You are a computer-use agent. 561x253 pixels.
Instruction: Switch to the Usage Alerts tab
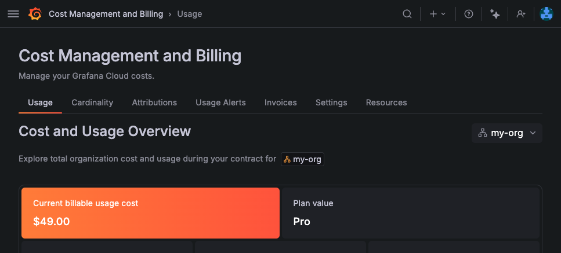(x=221, y=103)
